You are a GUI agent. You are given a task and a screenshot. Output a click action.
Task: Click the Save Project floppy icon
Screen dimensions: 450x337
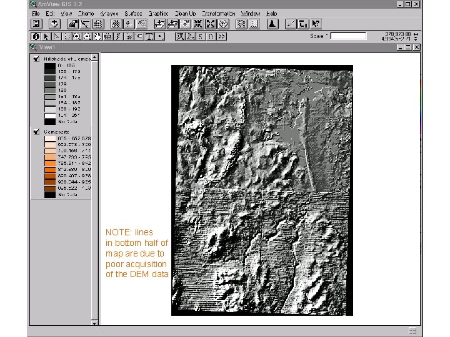point(36,24)
